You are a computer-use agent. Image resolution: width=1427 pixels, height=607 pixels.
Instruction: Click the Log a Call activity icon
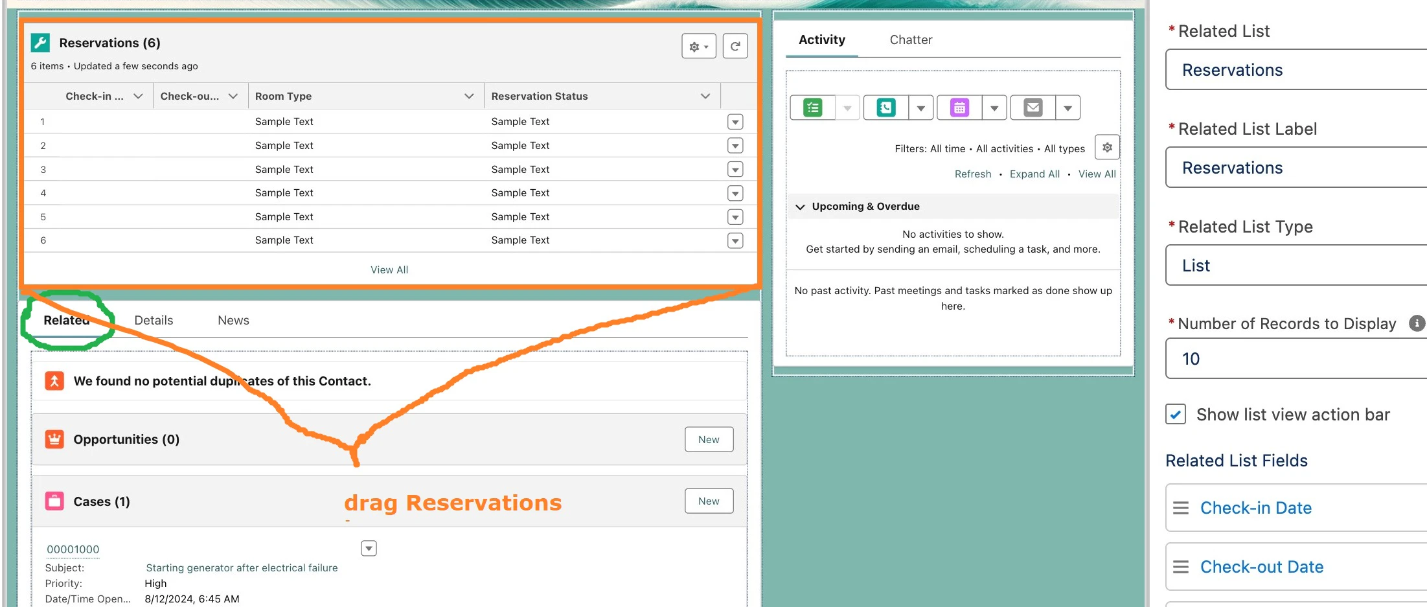886,108
